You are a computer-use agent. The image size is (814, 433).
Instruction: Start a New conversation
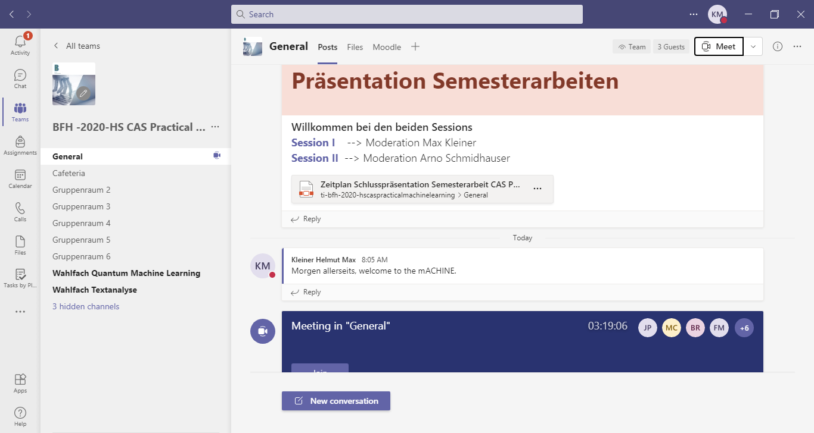tap(336, 401)
